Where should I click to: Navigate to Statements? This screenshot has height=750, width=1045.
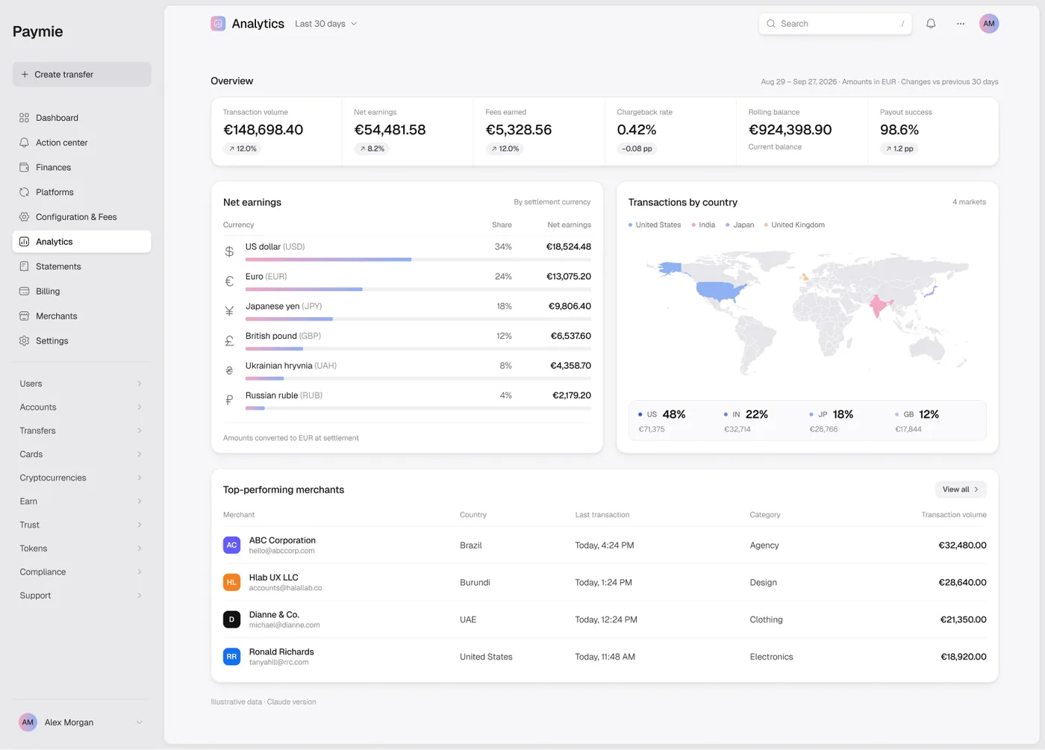81,266
